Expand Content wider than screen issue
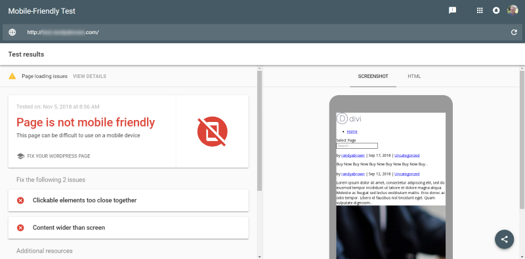 coord(128,228)
